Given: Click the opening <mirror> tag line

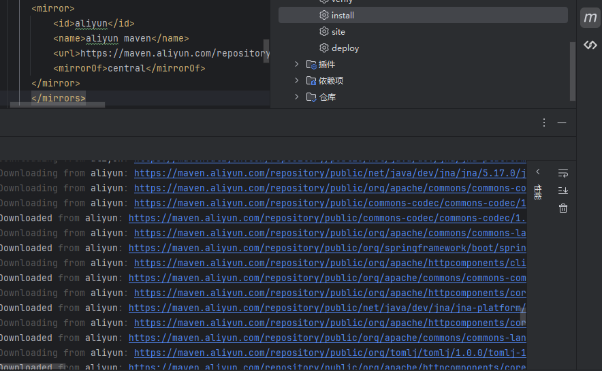Looking at the screenshot, I should tap(53, 8).
